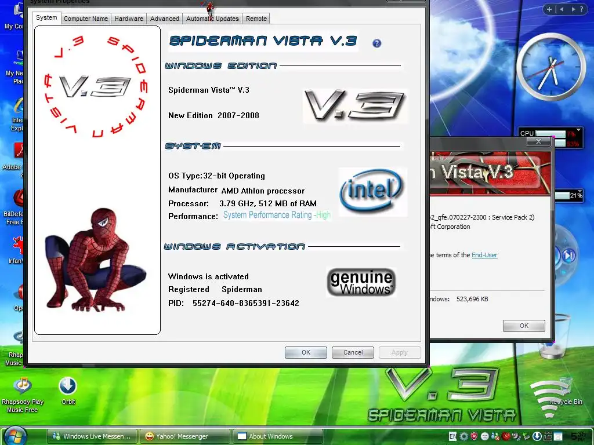Image resolution: width=594 pixels, height=445 pixels.
Task: Click Windows Live Messenger tray icon
Action: (495, 437)
